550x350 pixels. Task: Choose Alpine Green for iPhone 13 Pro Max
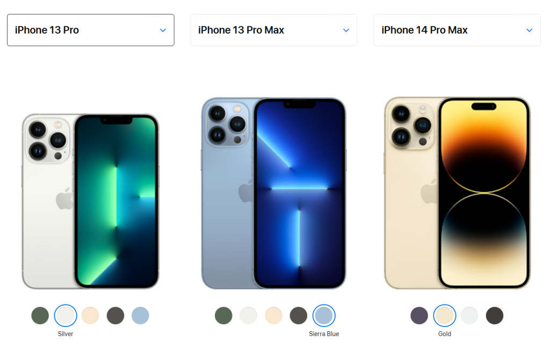tap(223, 316)
